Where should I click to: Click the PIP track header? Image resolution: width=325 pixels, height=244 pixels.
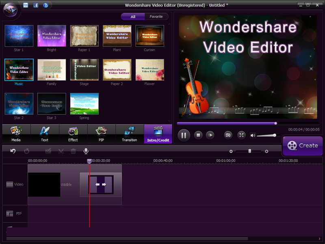pyautogui.click(x=15, y=214)
